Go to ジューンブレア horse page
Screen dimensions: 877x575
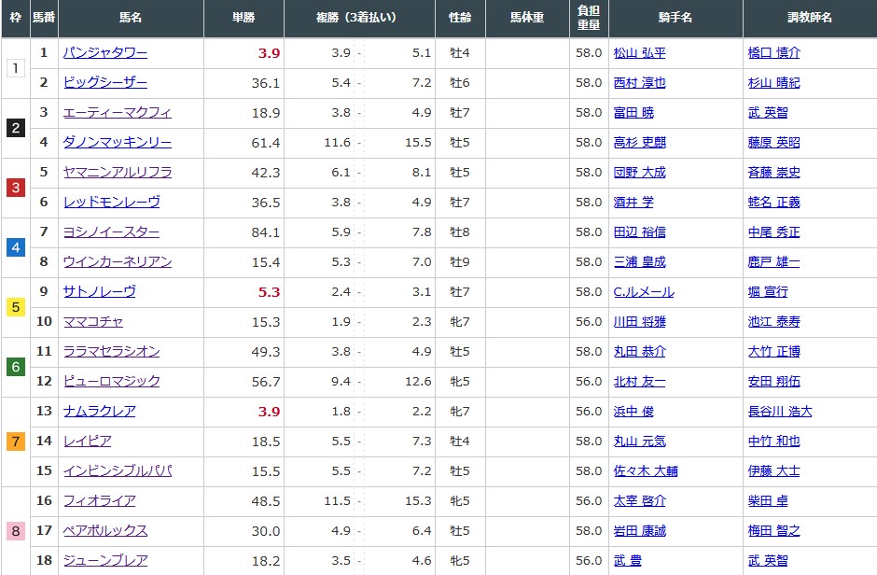point(105,561)
